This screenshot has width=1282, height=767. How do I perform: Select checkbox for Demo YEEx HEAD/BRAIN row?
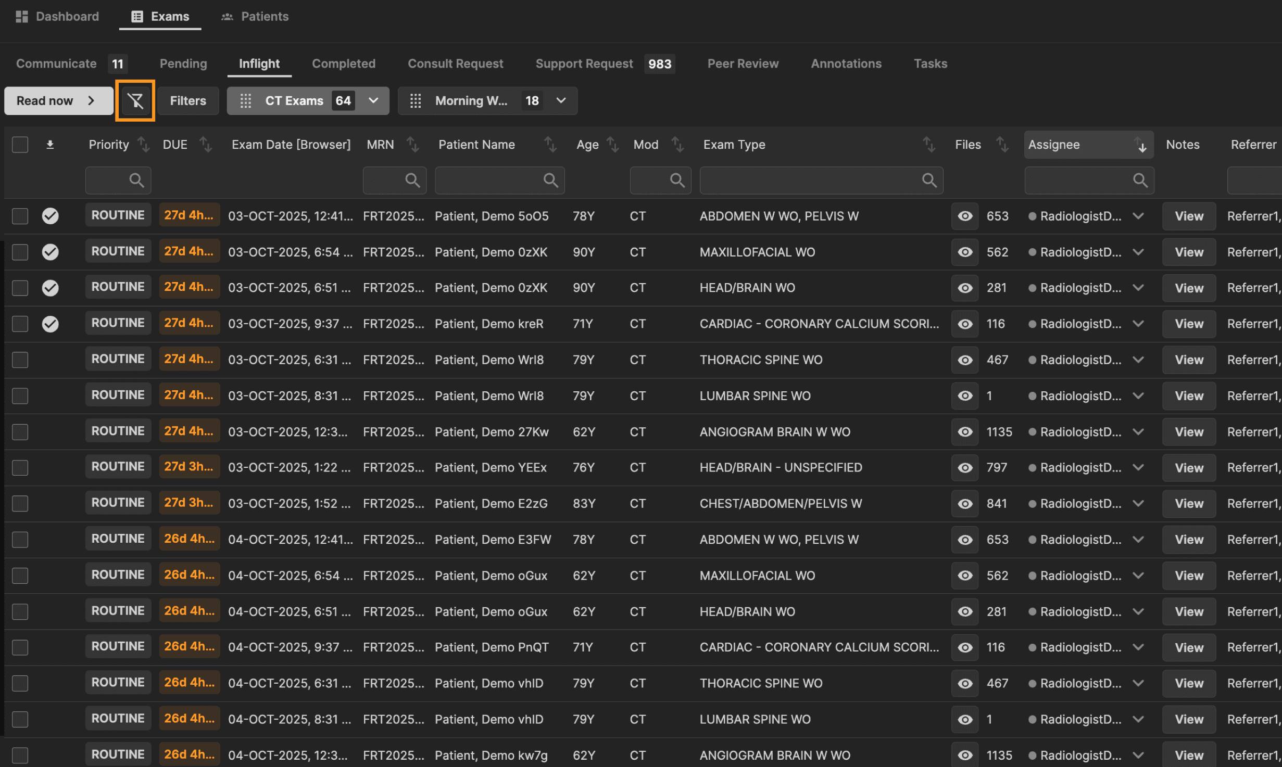click(20, 468)
